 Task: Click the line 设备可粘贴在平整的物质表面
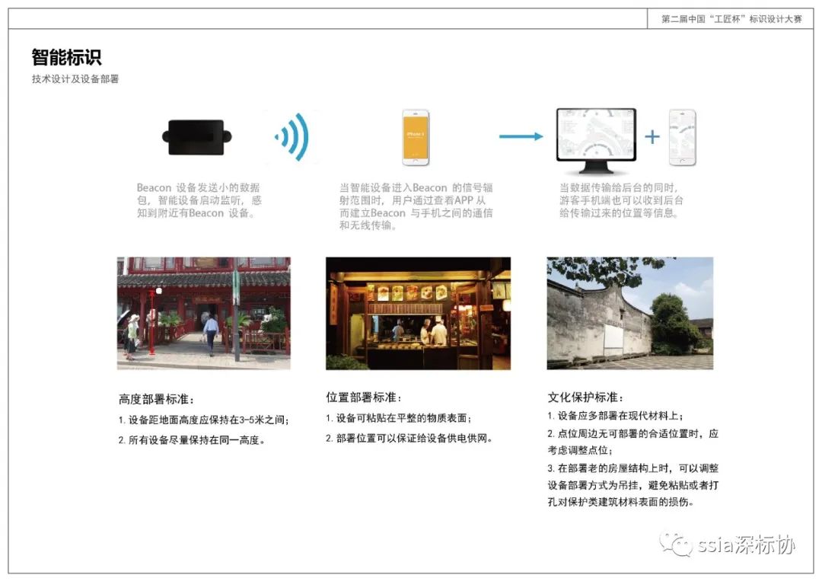399,418
